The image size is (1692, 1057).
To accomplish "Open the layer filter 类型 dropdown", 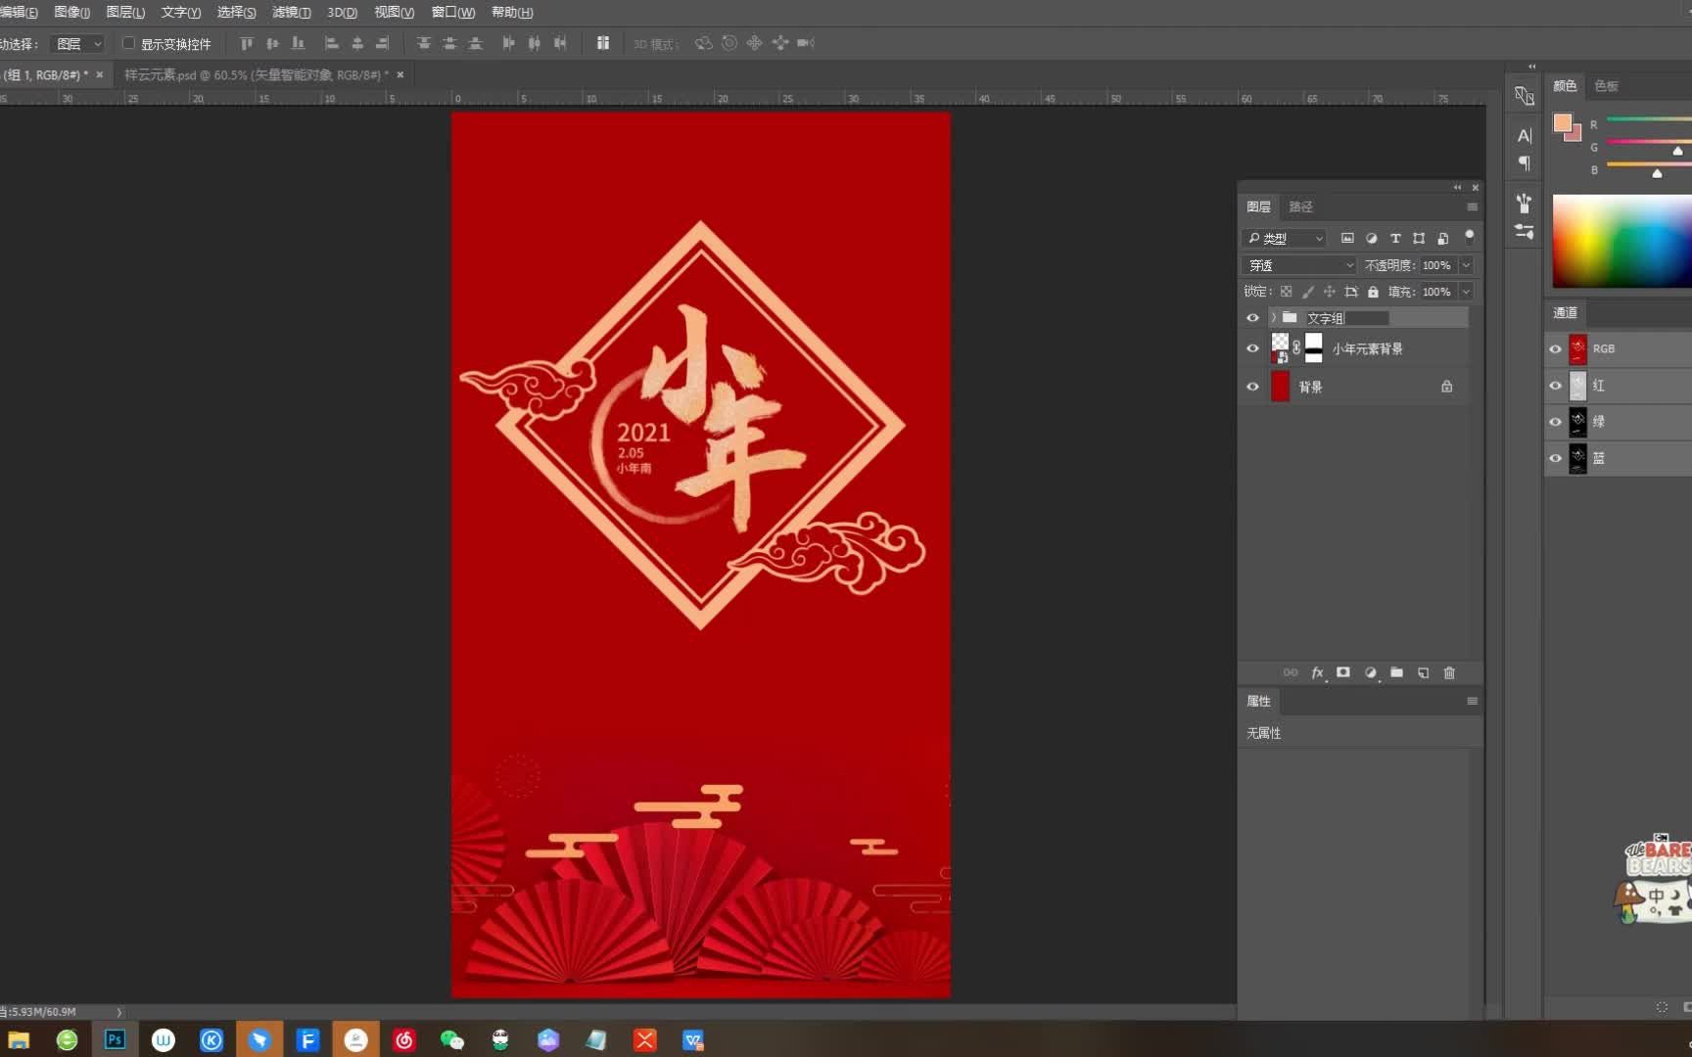I will [1285, 238].
